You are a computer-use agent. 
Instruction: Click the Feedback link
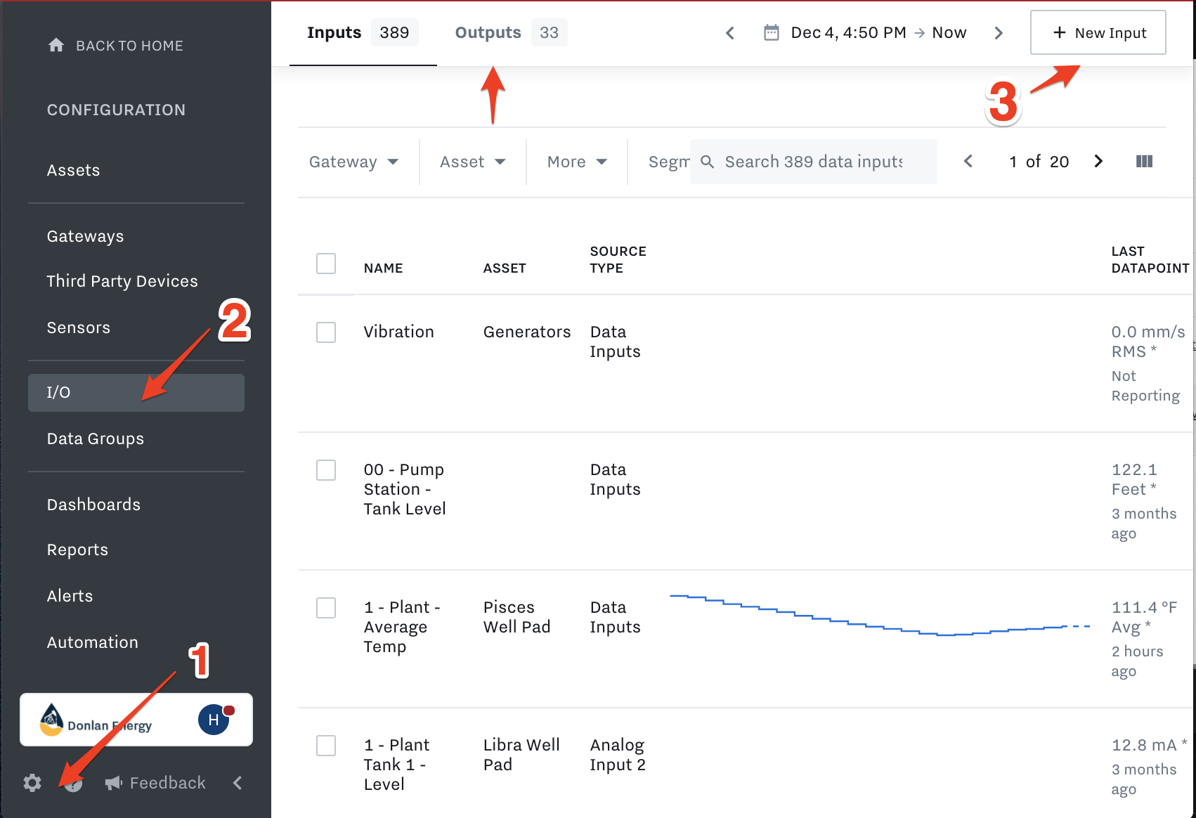tap(168, 783)
